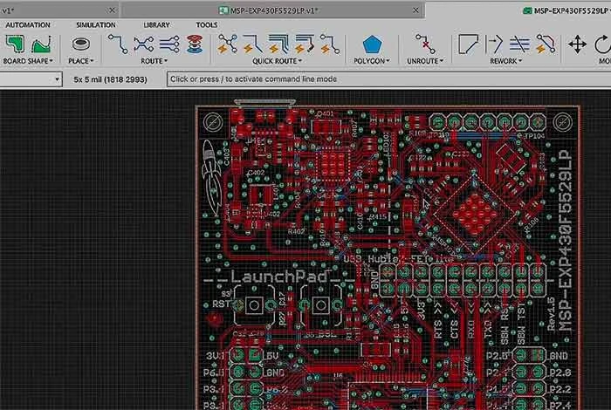Click the red and blue layer stack via icon
This screenshot has height=410, width=611.
tap(195, 44)
